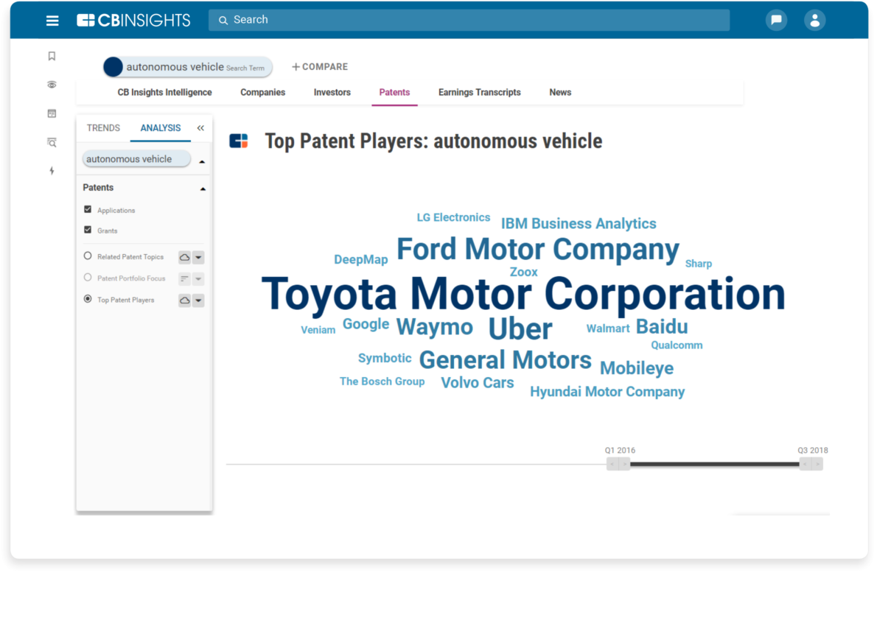Open the news feed sidebar icon

pyautogui.click(x=52, y=113)
